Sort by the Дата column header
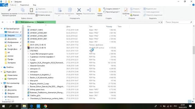 click(68, 26)
